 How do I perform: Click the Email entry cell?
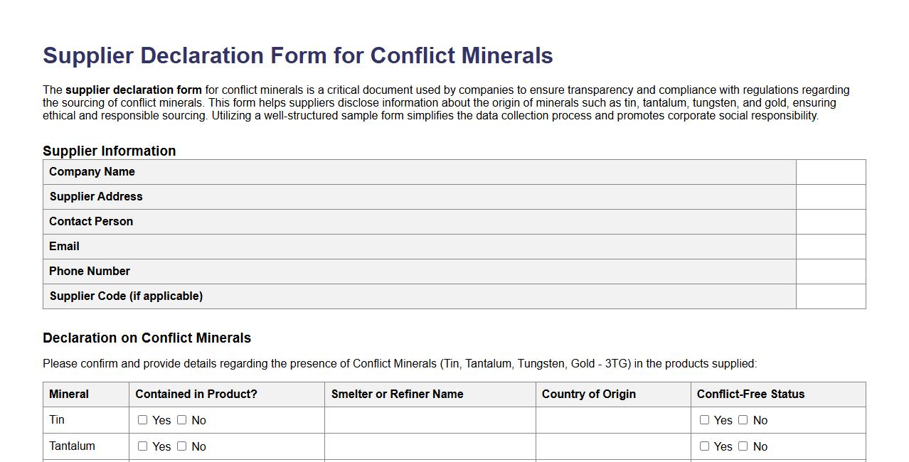(830, 246)
